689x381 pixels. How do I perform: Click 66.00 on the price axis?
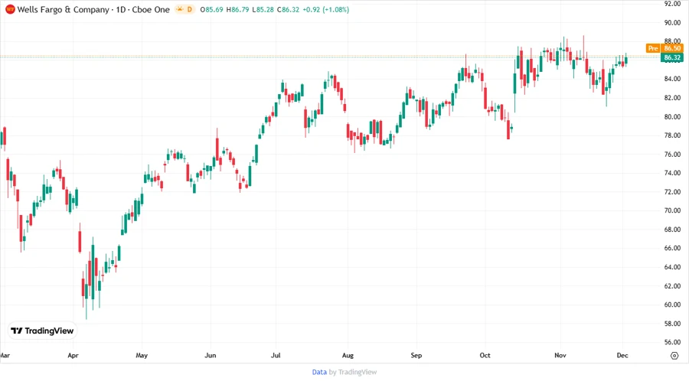[x=672, y=249]
